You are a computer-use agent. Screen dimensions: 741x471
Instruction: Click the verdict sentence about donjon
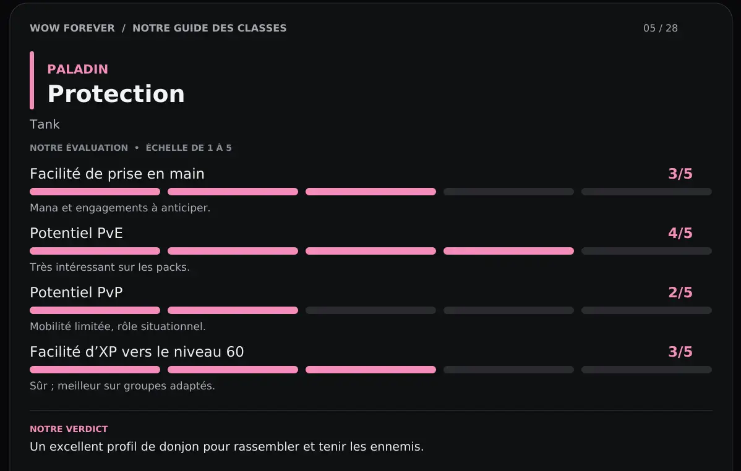click(x=227, y=446)
